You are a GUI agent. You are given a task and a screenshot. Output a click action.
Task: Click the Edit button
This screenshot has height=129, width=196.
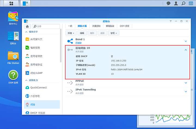point(82,33)
